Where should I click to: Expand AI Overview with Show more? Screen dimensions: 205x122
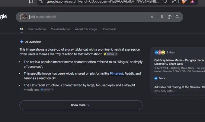[81, 105]
